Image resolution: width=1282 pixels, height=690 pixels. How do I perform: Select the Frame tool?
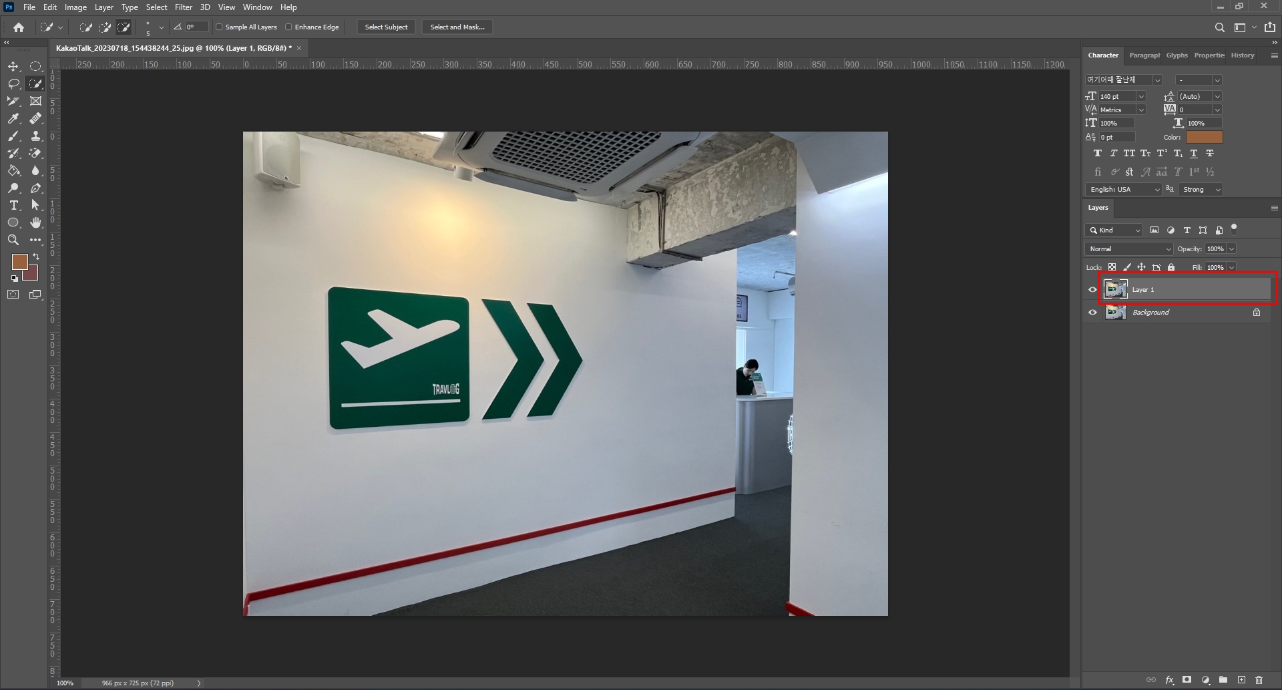coord(36,101)
